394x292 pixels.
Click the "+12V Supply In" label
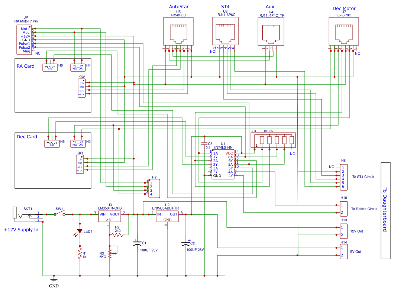[x=21, y=230]
